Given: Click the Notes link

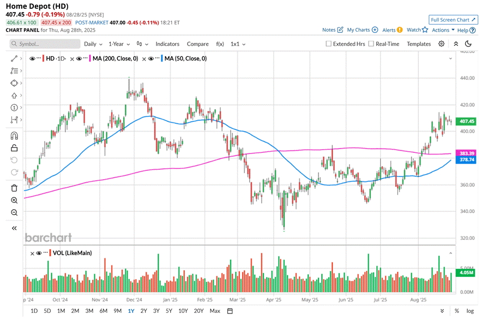Looking at the screenshot, I should click(333, 30).
